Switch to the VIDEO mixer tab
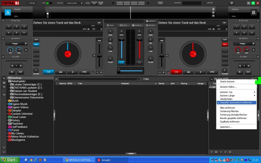261x163 pixels. (x=124, y=25)
